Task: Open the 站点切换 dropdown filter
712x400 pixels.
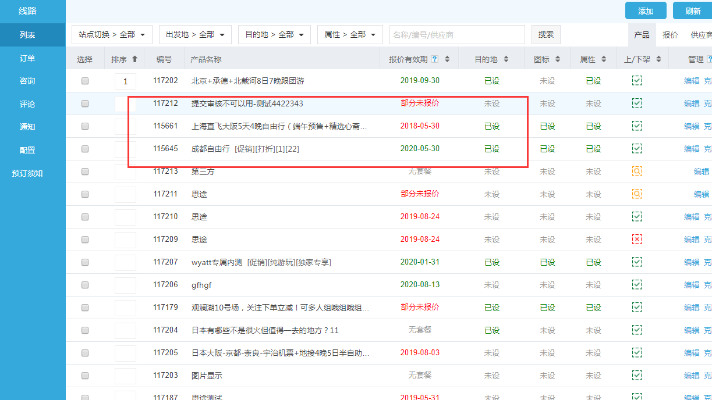Action: 112,35
